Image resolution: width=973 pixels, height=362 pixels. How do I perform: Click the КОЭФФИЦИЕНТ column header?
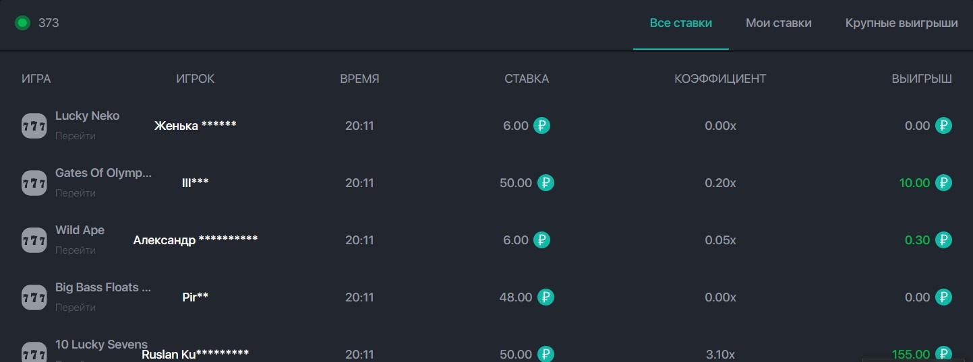pos(719,79)
